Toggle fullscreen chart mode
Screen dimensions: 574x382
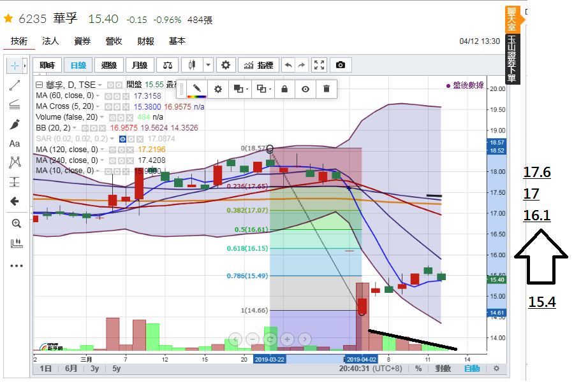tap(320, 65)
